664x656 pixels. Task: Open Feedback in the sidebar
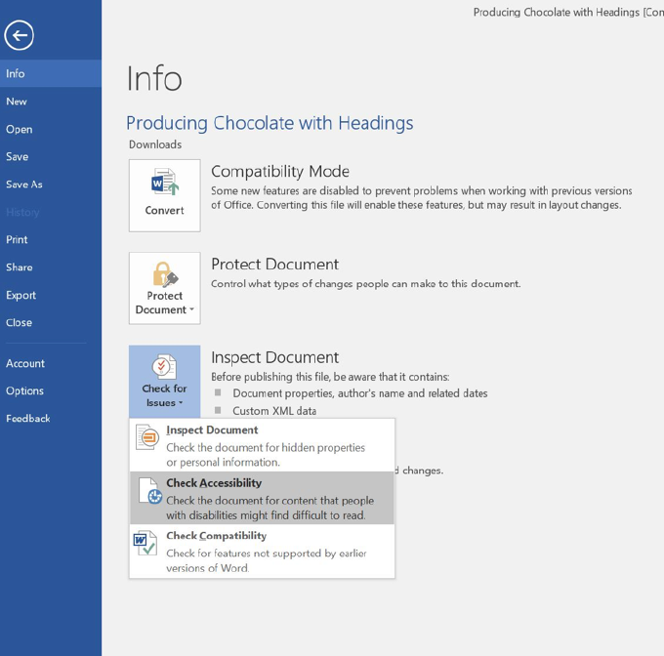(x=51, y=419)
